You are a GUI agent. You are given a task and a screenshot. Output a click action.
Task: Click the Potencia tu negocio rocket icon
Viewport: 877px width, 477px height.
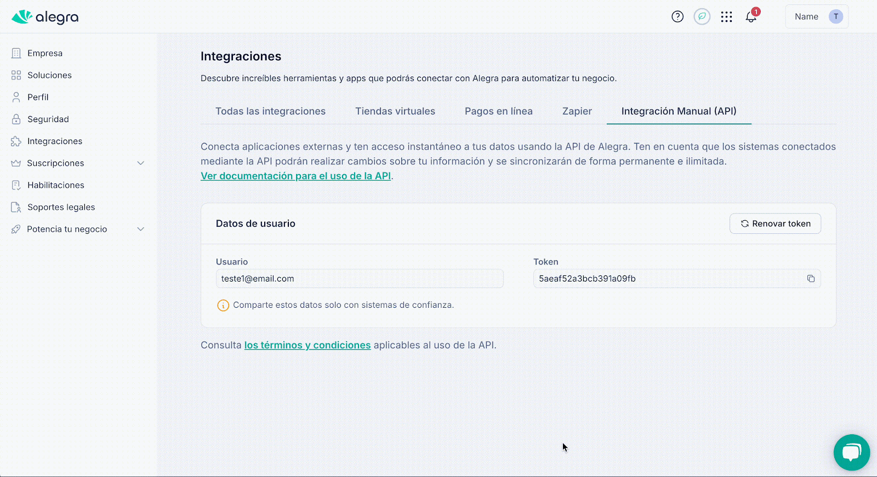[x=16, y=229]
